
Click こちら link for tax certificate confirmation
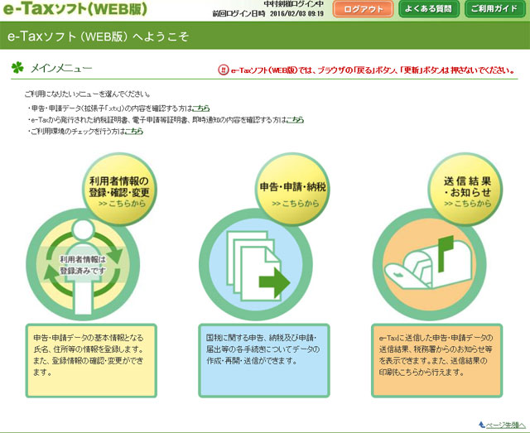[295, 120]
